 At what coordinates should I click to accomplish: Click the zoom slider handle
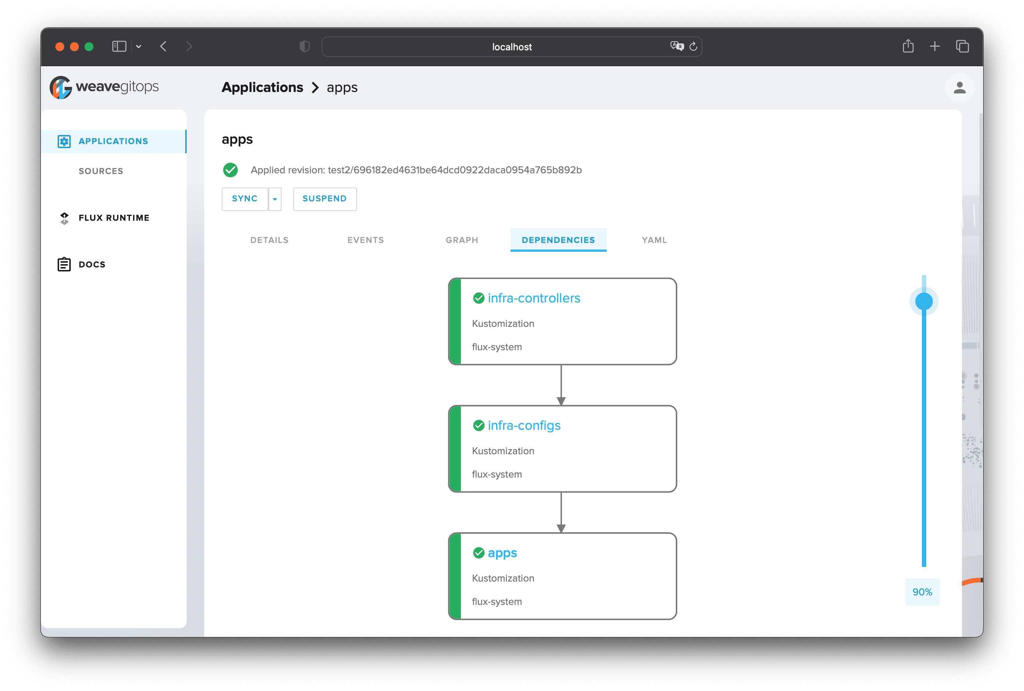[x=924, y=302]
